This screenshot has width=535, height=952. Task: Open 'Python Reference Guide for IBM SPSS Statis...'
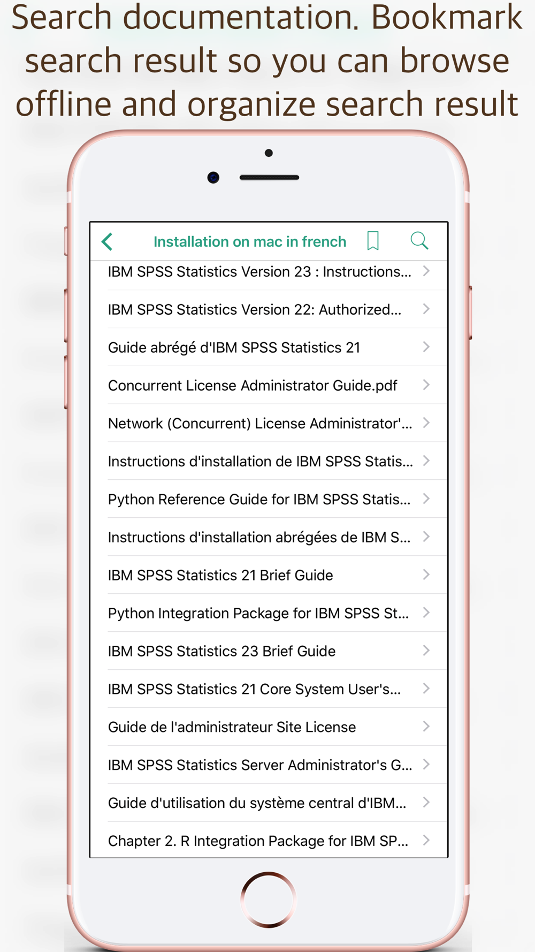[x=269, y=500]
